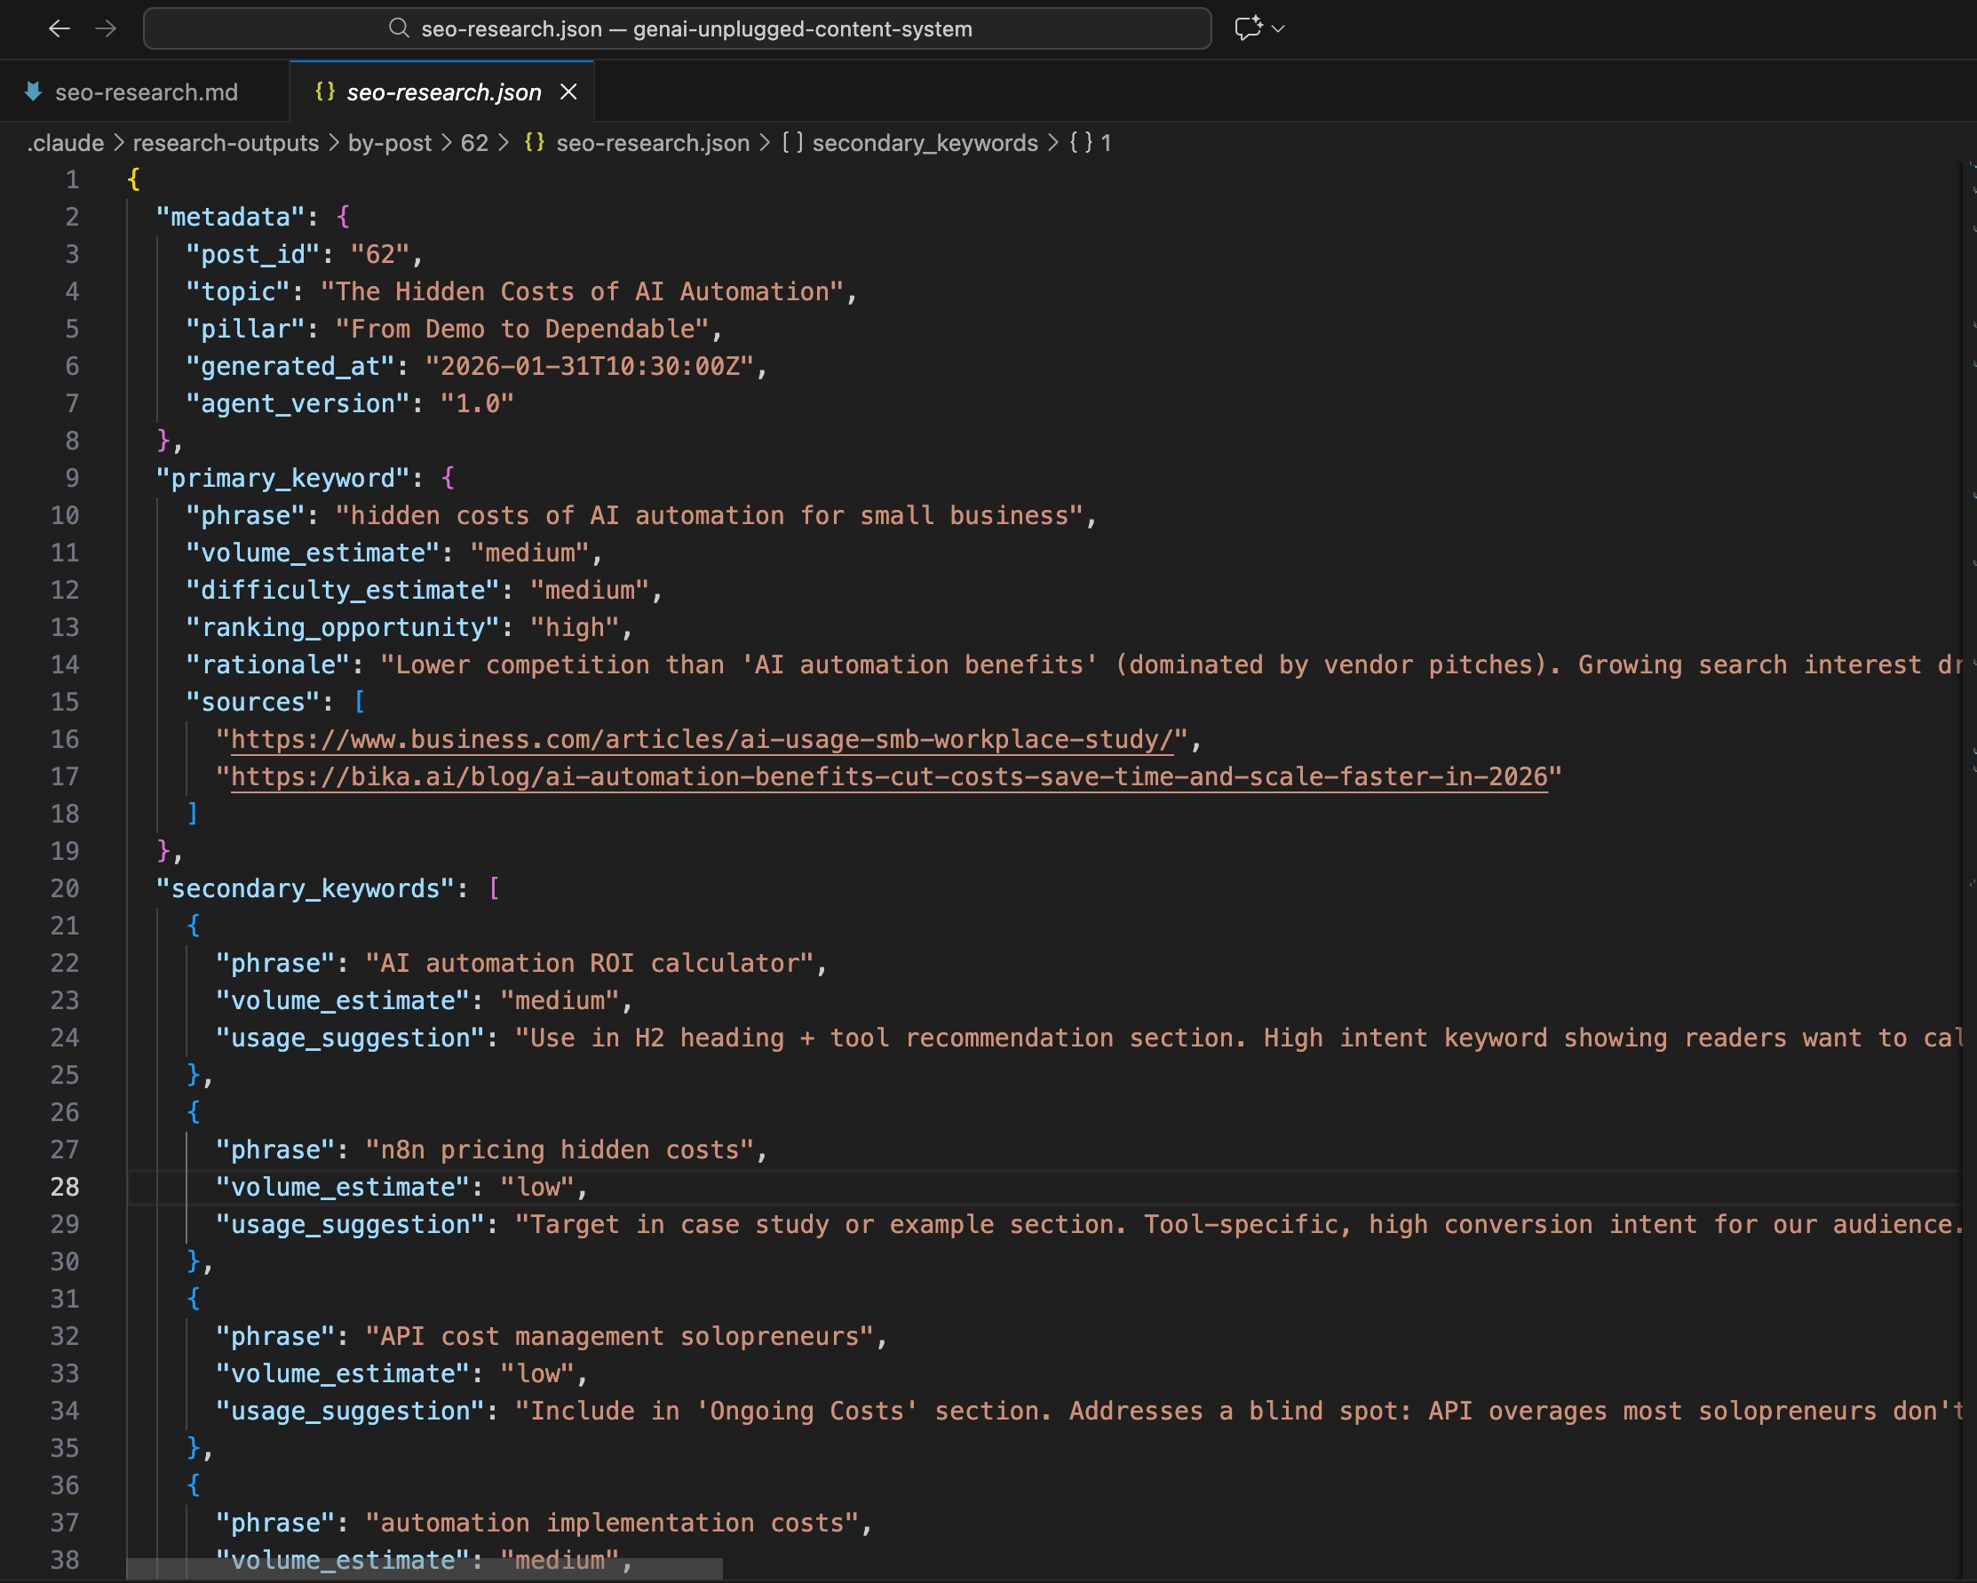Open the .claude breadcrumb segment
This screenshot has width=1977, height=1583.
[x=66, y=143]
